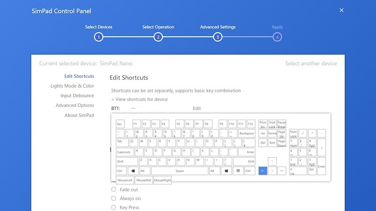
Task: Click the left Ctrl key
Action: click(121, 171)
